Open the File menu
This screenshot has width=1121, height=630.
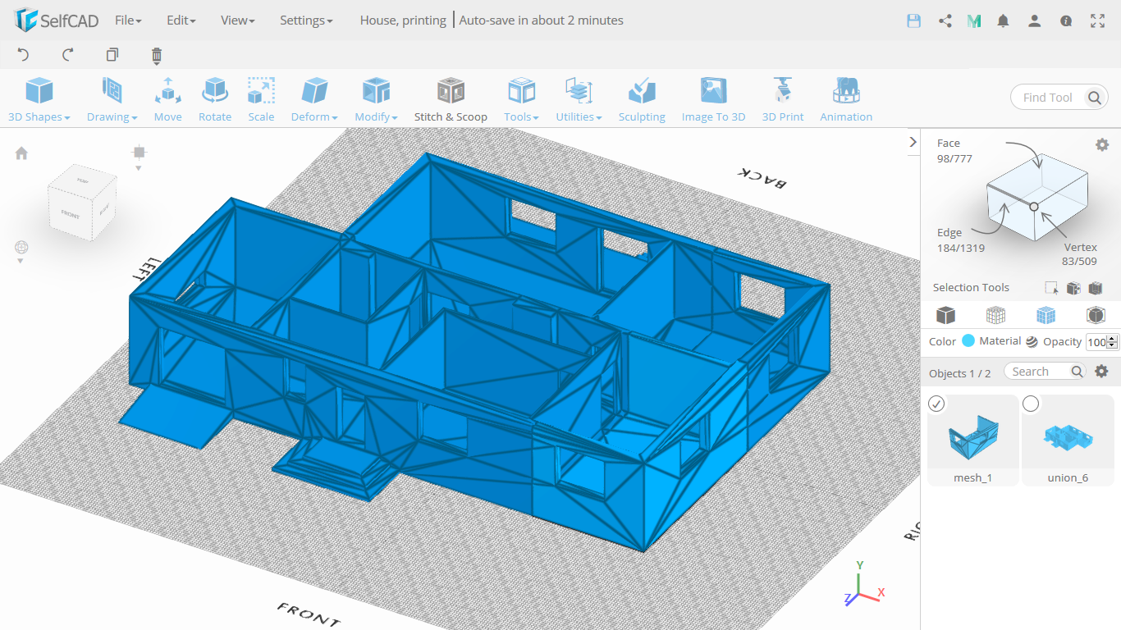[x=128, y=21]
